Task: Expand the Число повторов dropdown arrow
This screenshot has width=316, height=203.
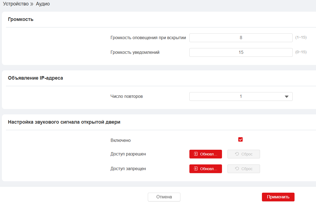Action: [286, 97]
